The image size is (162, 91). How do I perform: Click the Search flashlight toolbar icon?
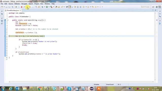[62, 7]
